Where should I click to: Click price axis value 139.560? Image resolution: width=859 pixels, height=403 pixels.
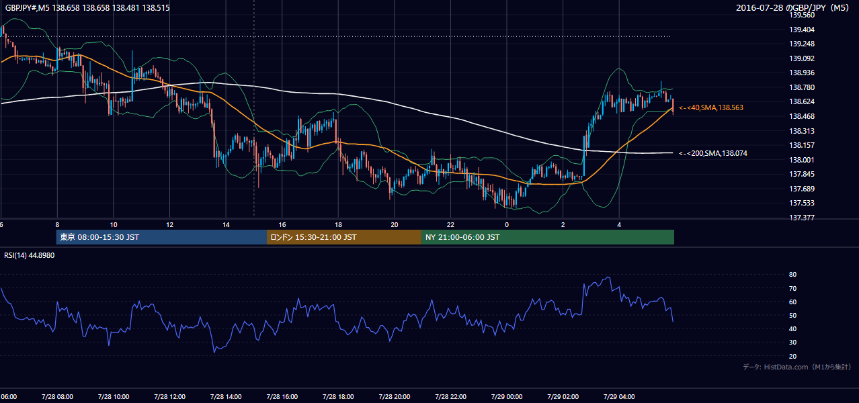(x=801, y=15)
